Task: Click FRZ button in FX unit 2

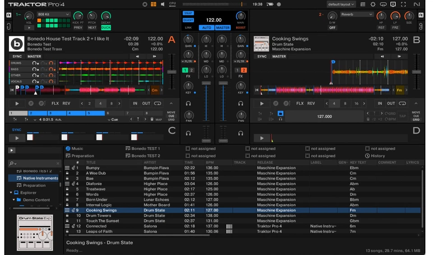Action: (395, 28)
